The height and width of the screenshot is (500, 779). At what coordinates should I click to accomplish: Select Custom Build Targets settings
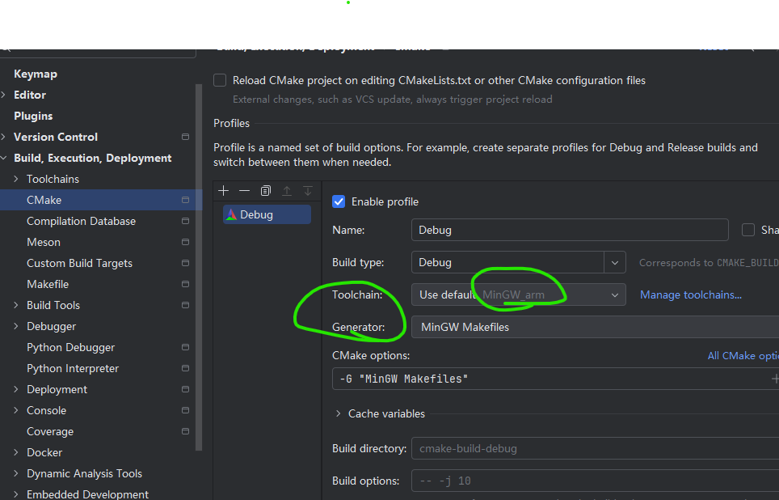click(x=79, y=263)
